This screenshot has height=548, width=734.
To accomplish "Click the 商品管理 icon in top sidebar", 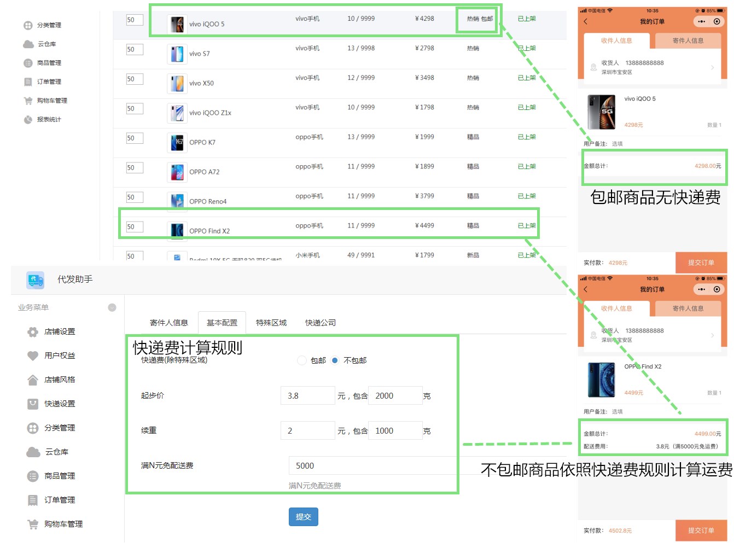I will point(28,63).
